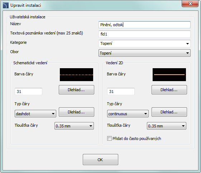The width and height of the screenshot is (201, 173).
Task: Focus the Název text field
Action: coord(144,25)
